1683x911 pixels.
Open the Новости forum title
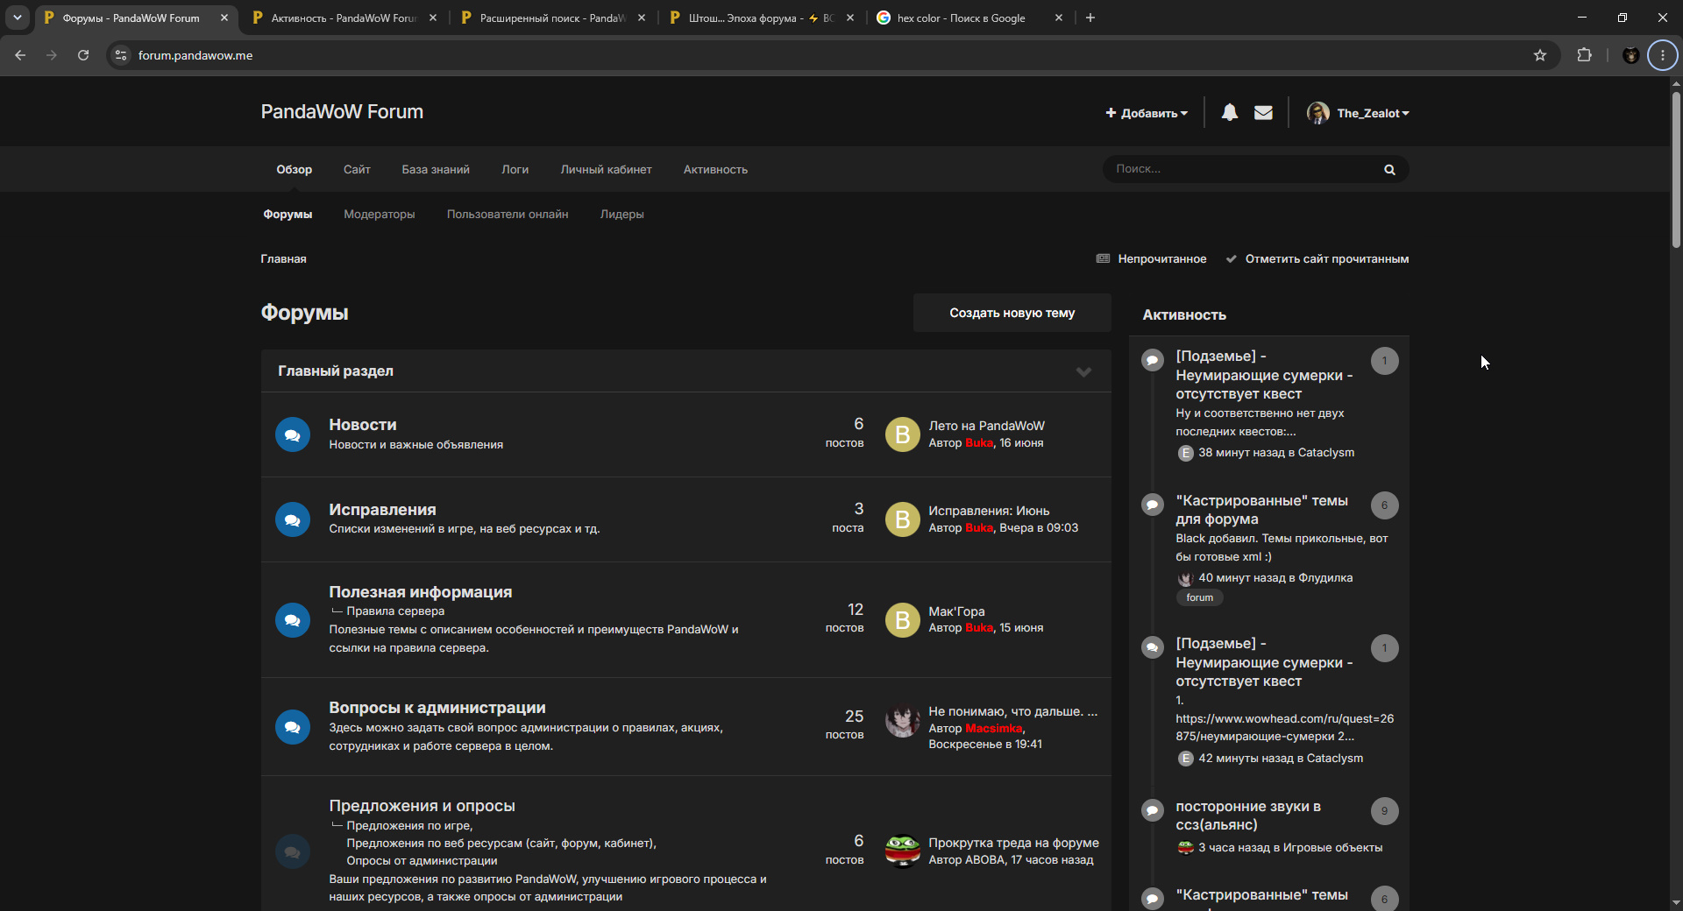coord(363,424)
